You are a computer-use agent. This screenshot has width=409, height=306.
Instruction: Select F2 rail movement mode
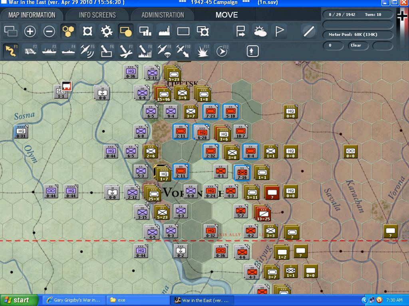(30, 51)
